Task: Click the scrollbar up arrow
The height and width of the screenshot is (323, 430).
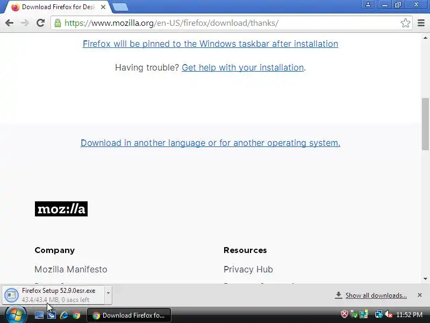Action: (x=425, y=38)
